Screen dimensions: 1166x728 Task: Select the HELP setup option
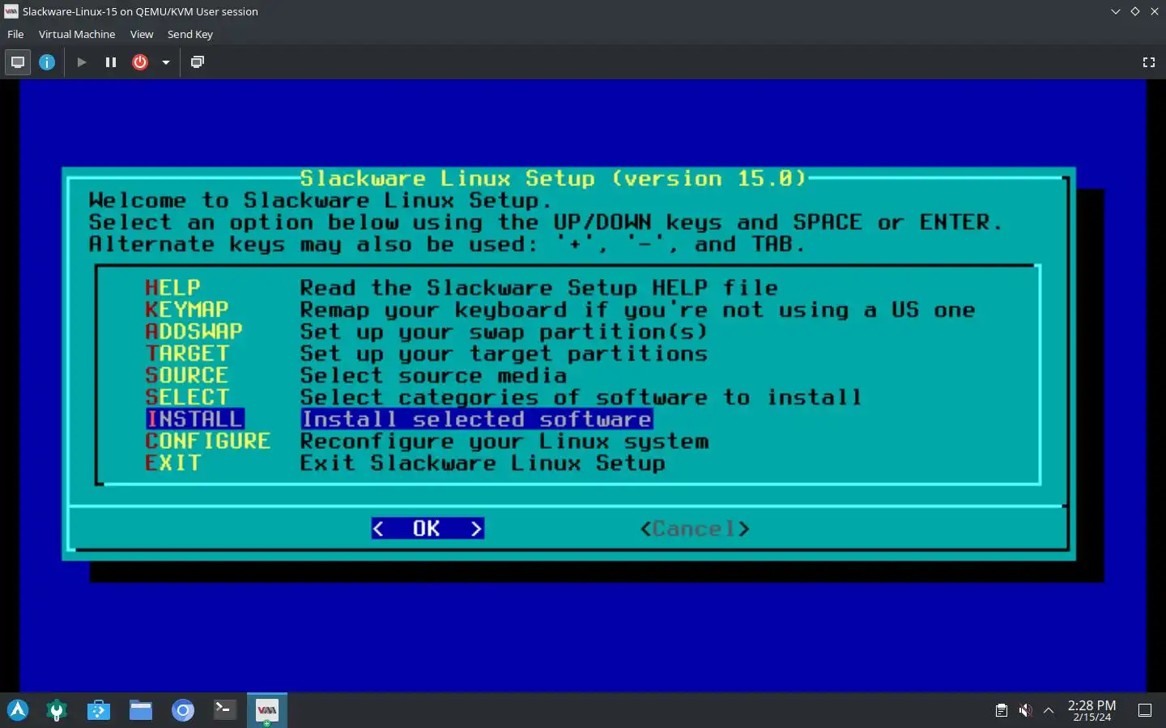click(172, 287)
